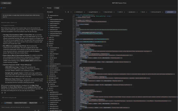
Task: Open useMetricsStore.ts in file tree
Action: point(54,28)
